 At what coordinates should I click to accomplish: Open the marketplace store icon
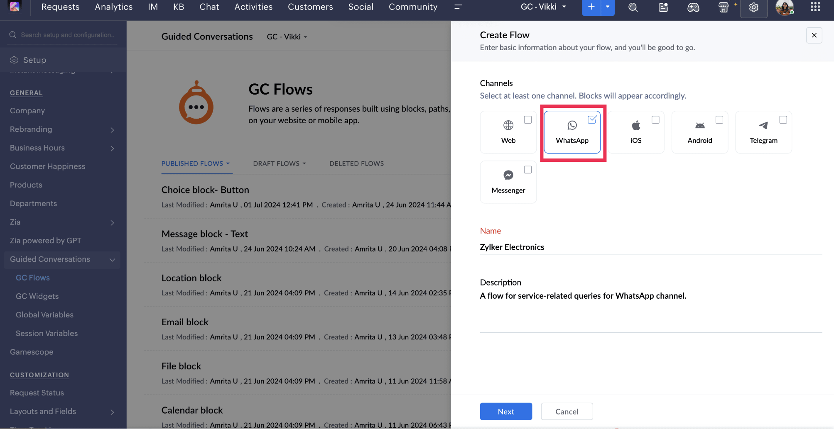tap(724, 7)
